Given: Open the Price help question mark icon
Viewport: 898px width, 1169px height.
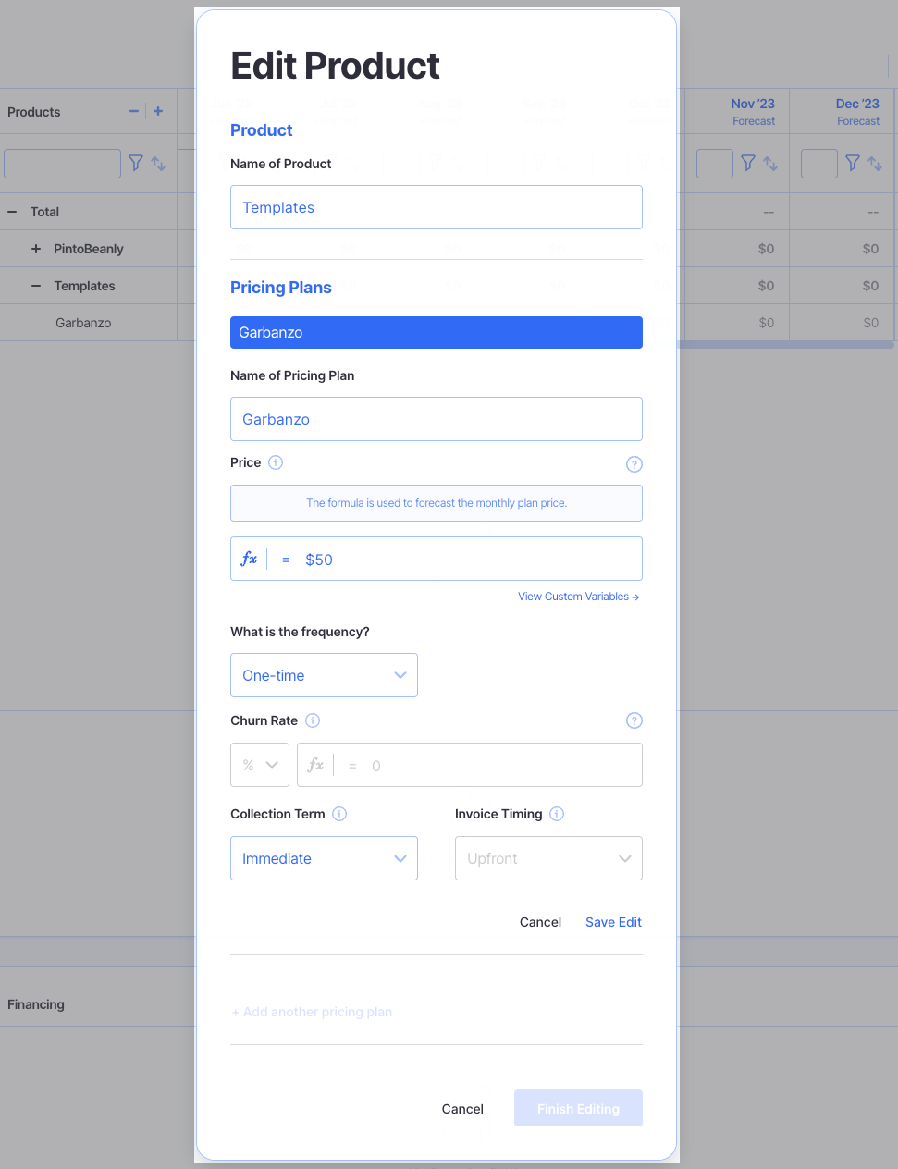Looking at the screenshot, I should click(x=634, y=464).
